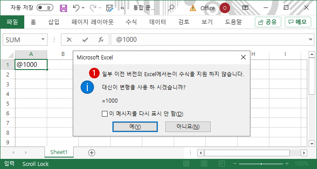Click the zoom out minus icon
The image size is (317, 169).
(235, 164)
